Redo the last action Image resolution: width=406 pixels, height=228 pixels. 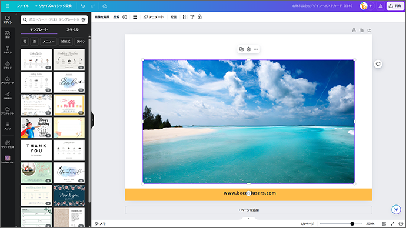(x=93, y=6)
